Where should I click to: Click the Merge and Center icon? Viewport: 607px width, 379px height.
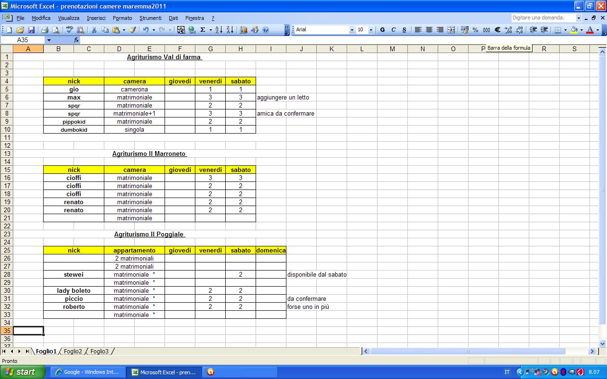click(451, 30)
